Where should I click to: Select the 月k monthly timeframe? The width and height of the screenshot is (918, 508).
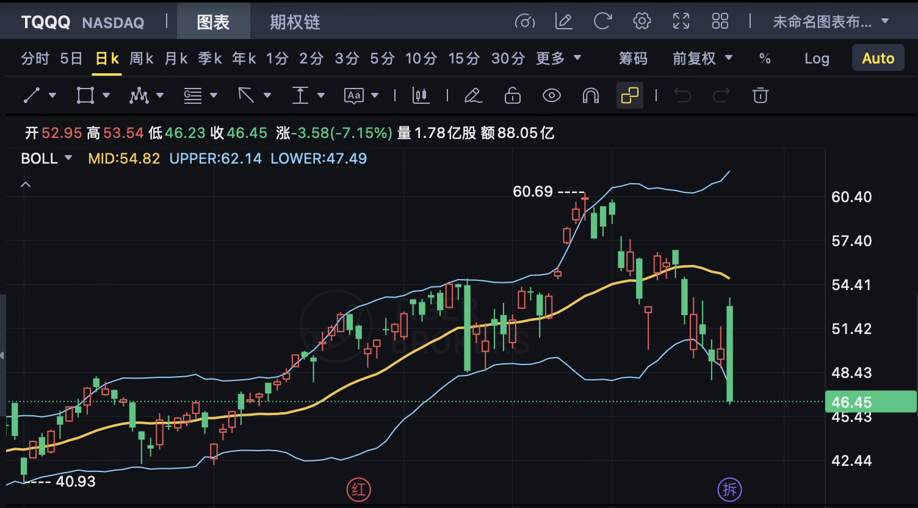176,59
